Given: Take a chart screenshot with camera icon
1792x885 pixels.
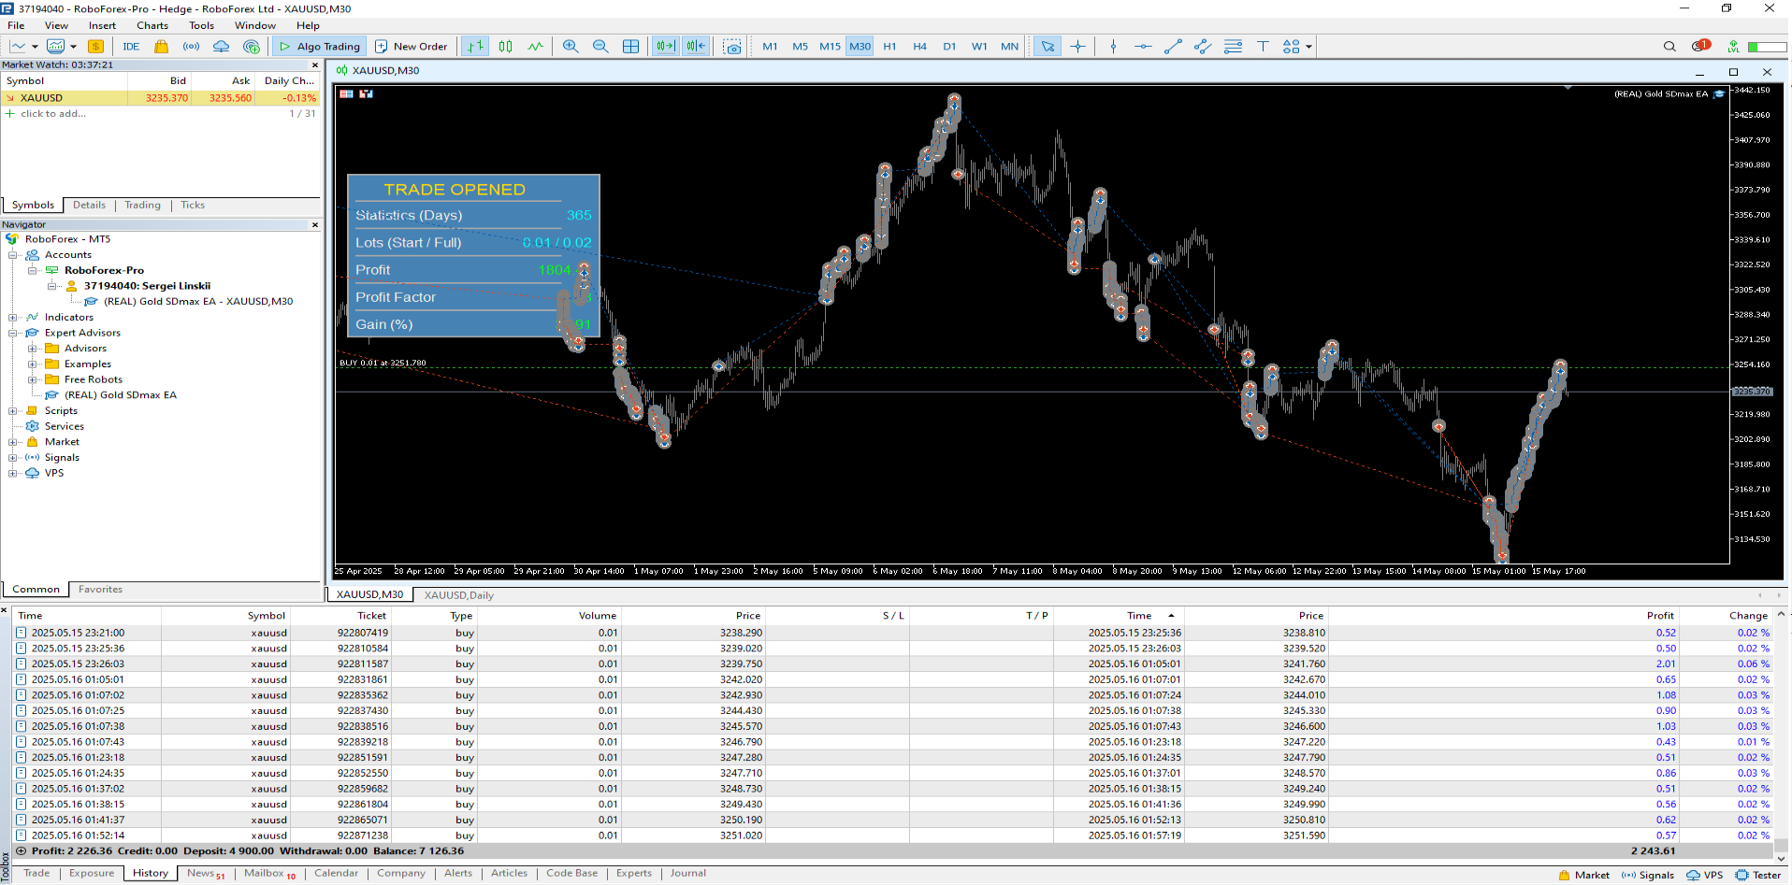Looking at the screenshot, I should (732, 46).
